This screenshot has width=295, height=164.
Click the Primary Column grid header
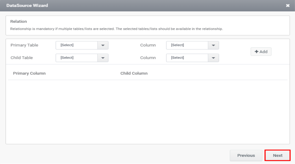29,73
